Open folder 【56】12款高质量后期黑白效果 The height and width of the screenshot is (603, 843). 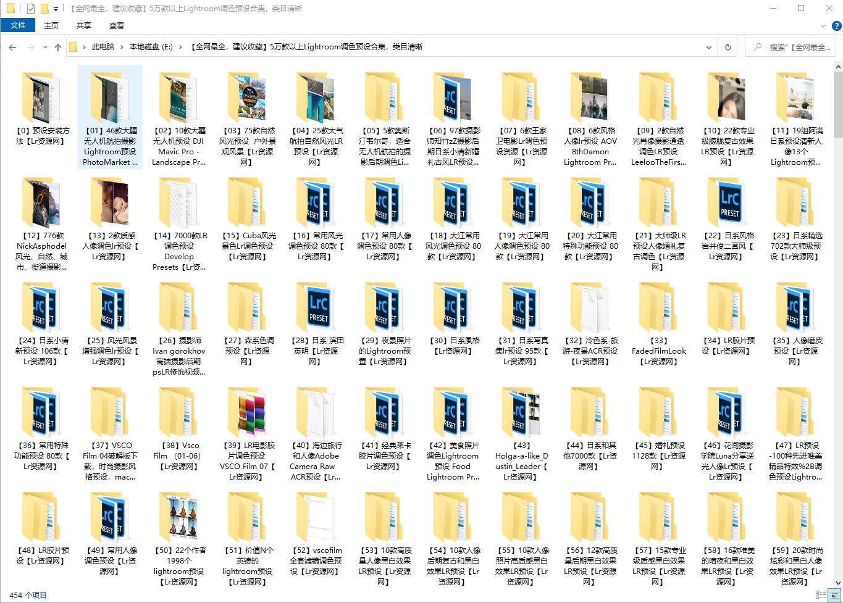pyautogui.click(x=590, y=537)
